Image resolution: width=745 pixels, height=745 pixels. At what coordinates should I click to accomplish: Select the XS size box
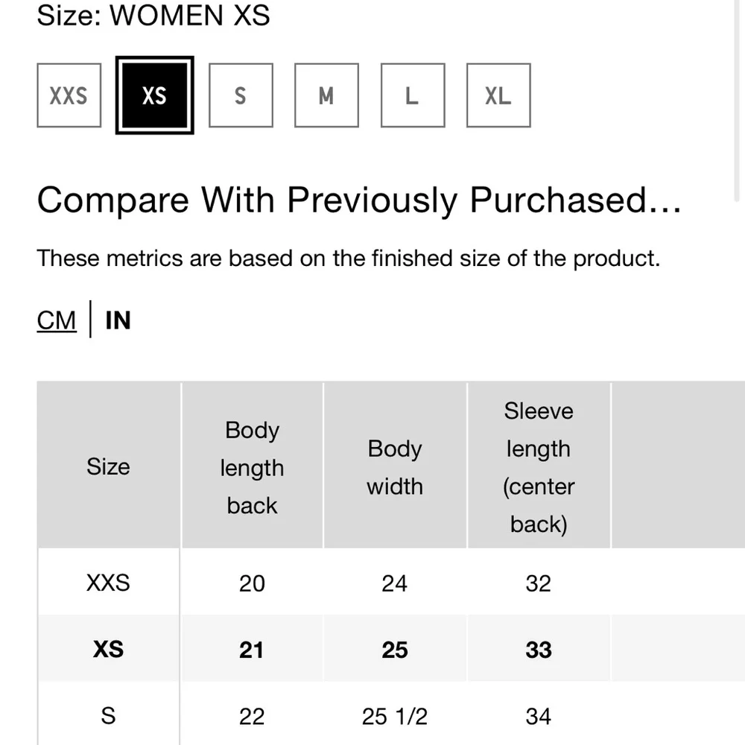154,95
